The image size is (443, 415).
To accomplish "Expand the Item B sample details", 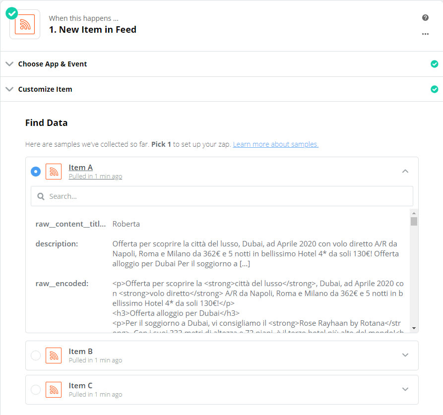I will (405, 355).
